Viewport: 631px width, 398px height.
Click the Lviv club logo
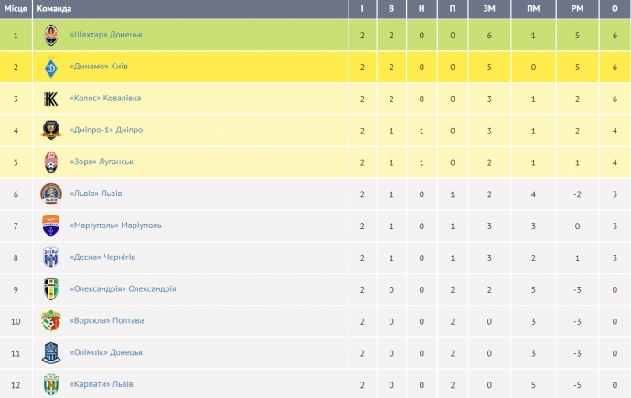[51, 194]
